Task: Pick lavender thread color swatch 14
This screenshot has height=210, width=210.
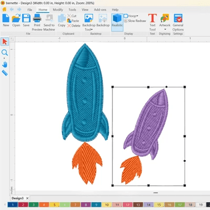Action: 149,205
